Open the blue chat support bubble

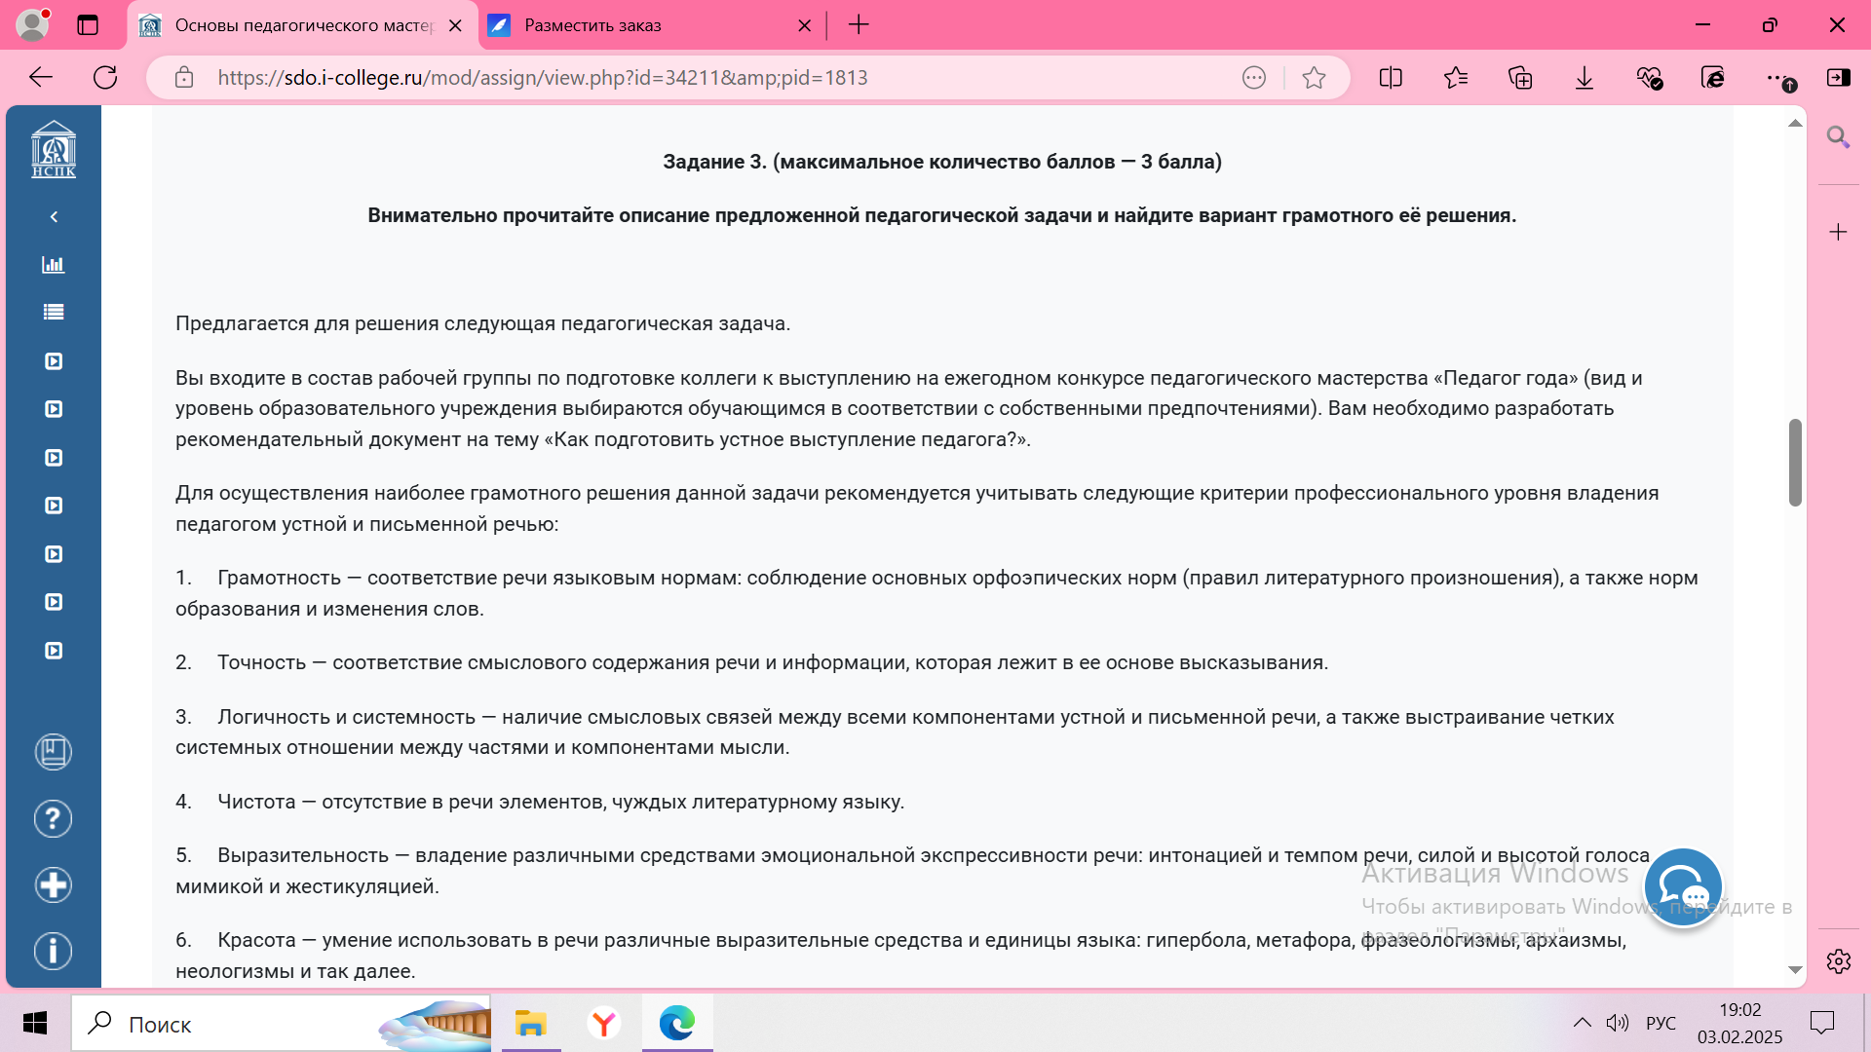tap(1683, 887)
